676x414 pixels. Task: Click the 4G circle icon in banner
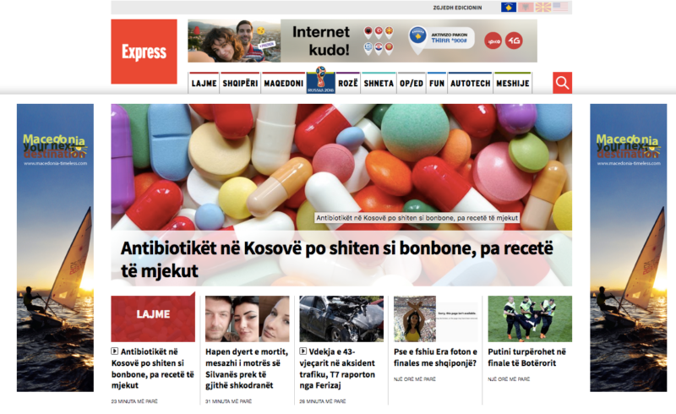514,41
